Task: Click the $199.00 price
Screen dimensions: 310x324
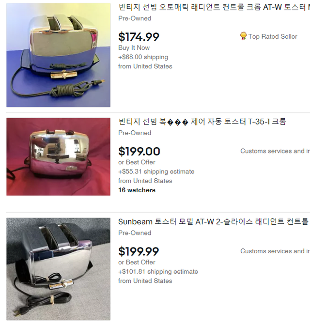Action: 139,152
